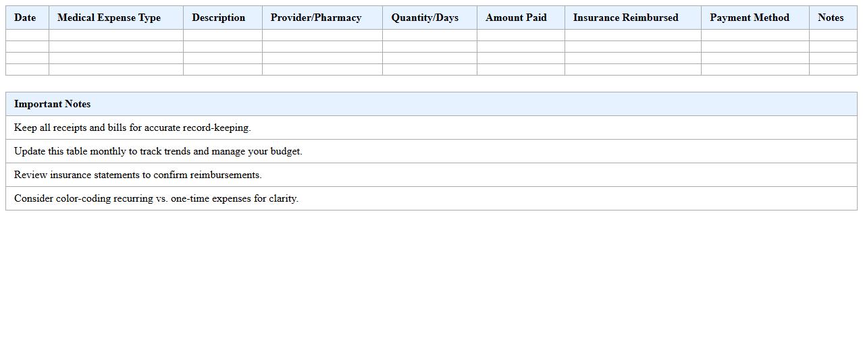This screenshot has width=863, height=338.
Task: Click the note about updating the table monthly
Action: pos(158,151)
